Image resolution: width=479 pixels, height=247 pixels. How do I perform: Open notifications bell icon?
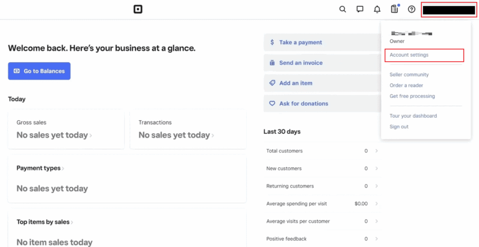coord(377,9)
